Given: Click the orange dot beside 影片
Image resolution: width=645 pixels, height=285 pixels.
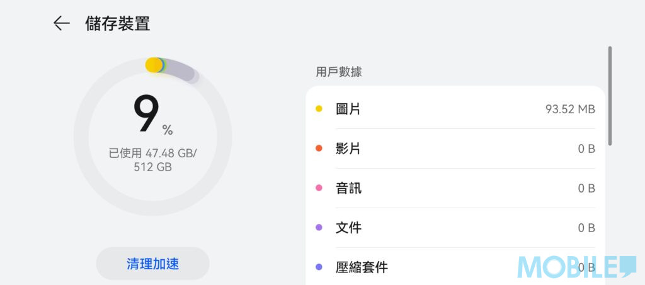Looking at the screenshot, I should 319,148.
